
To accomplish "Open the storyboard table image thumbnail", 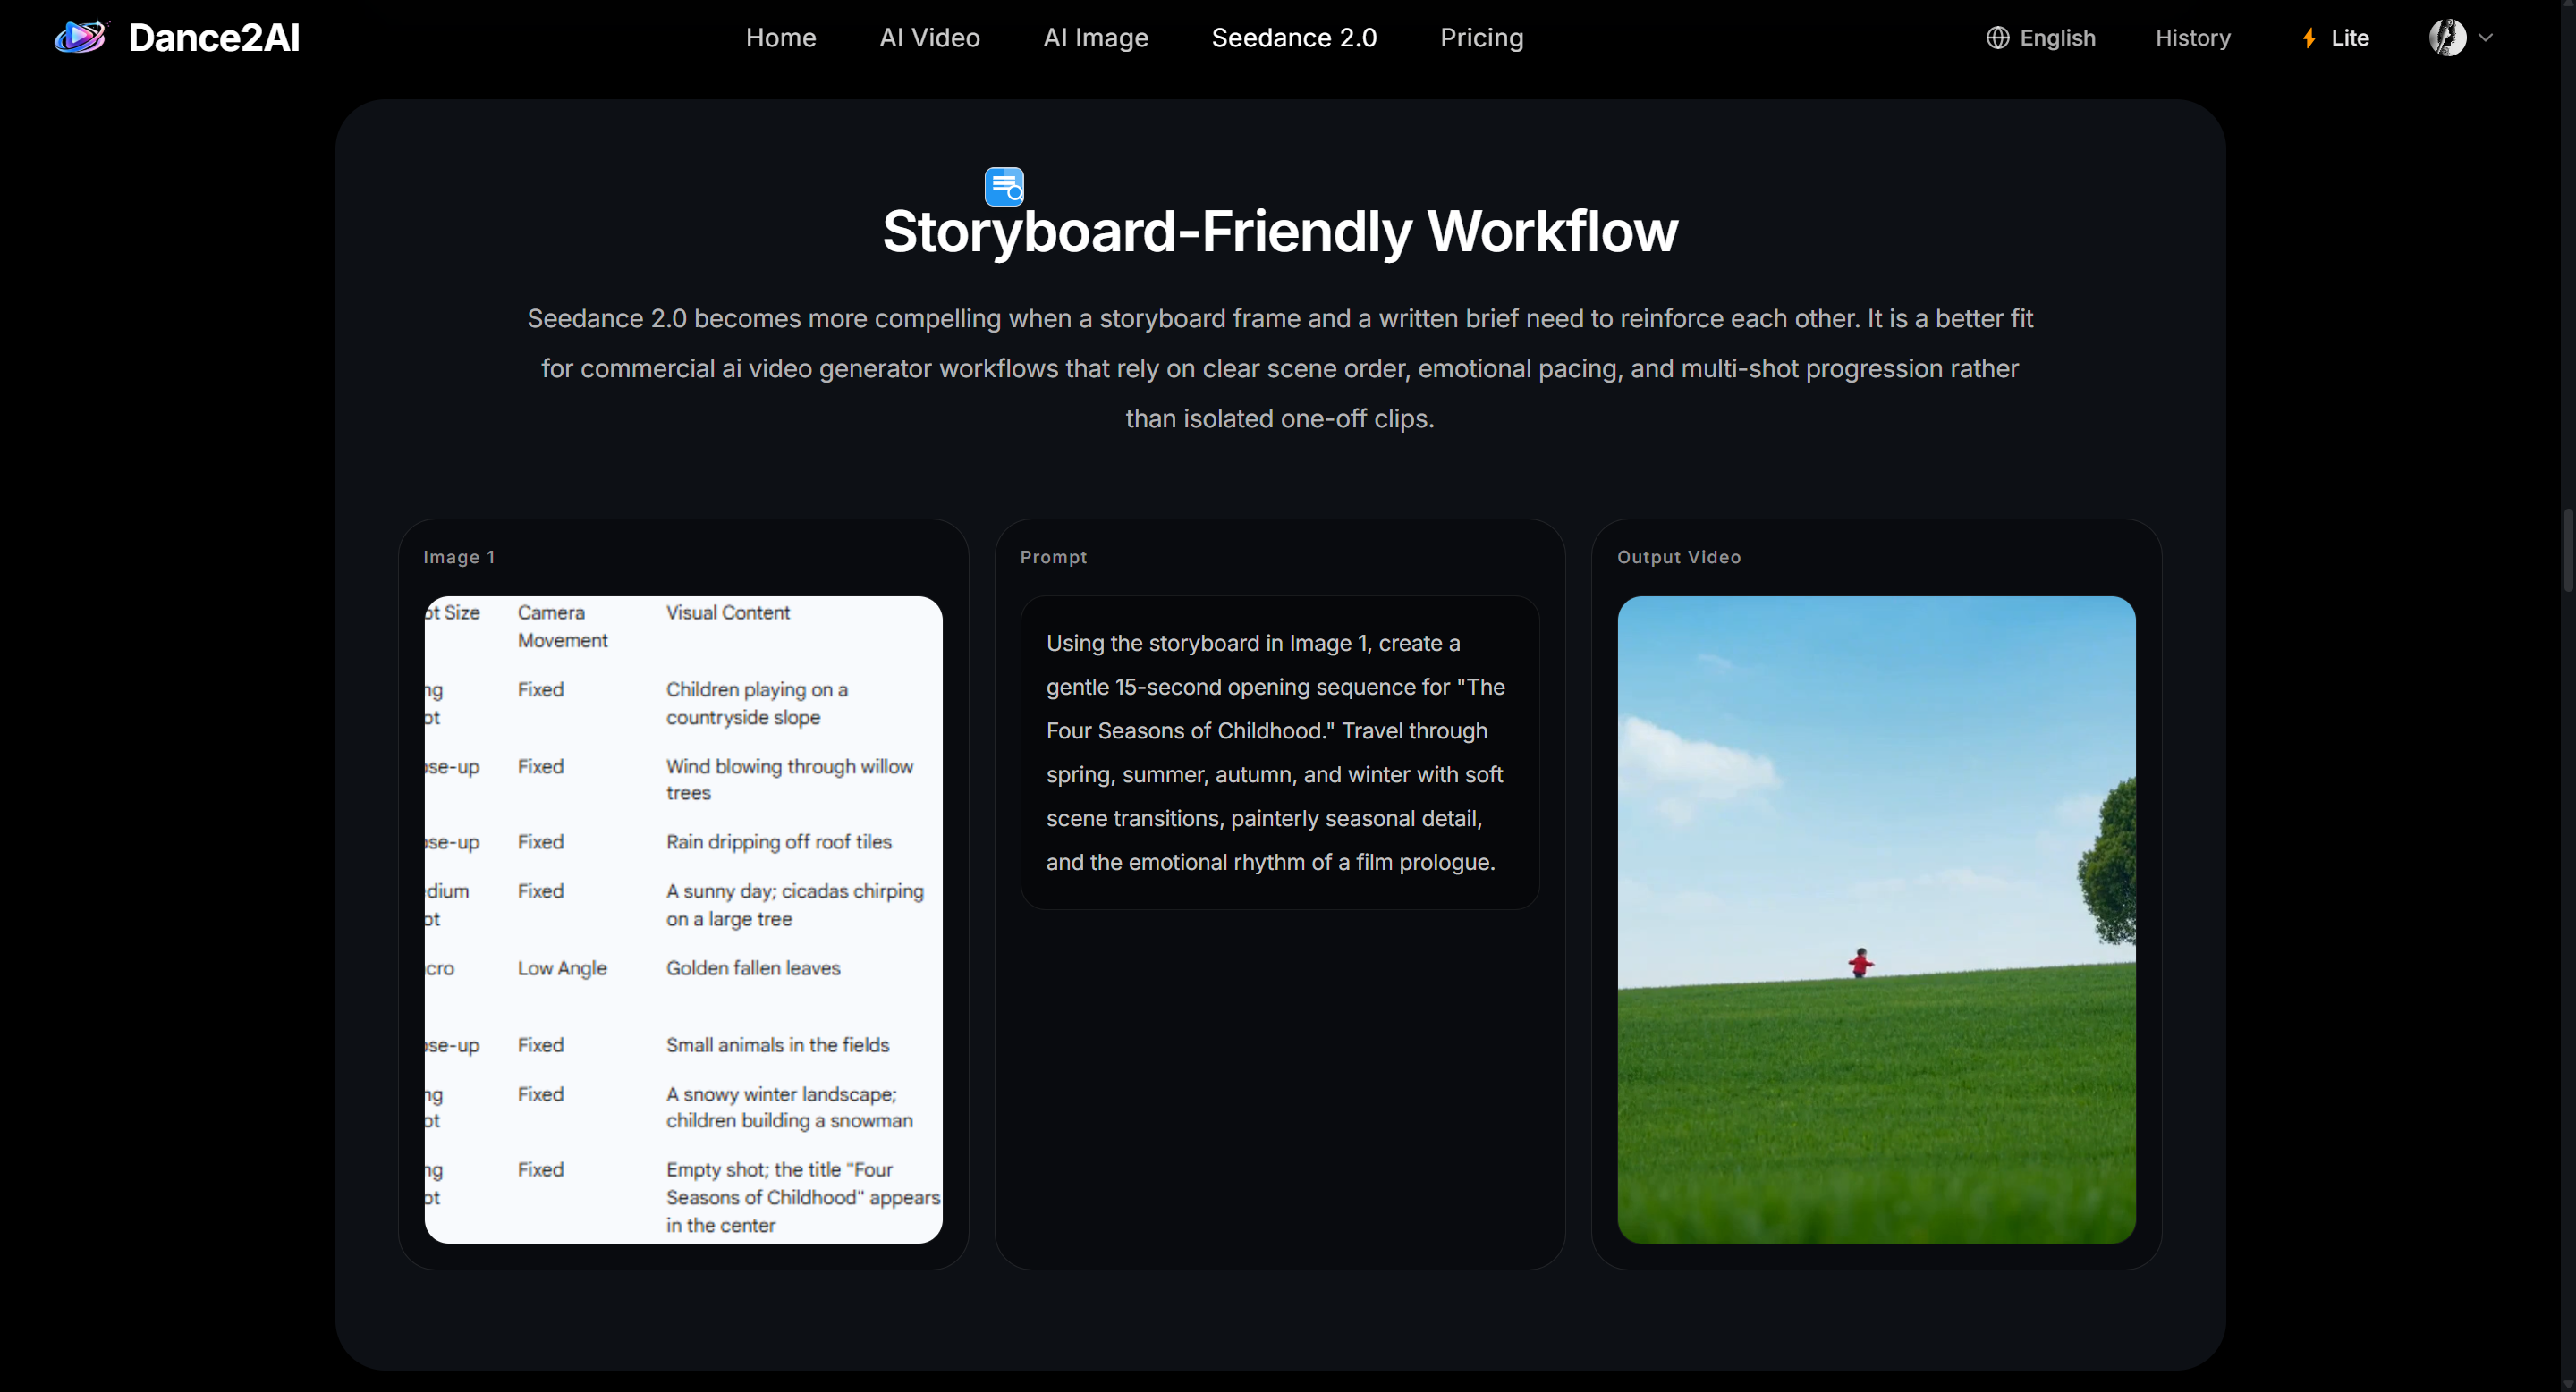I will point(683,919).
